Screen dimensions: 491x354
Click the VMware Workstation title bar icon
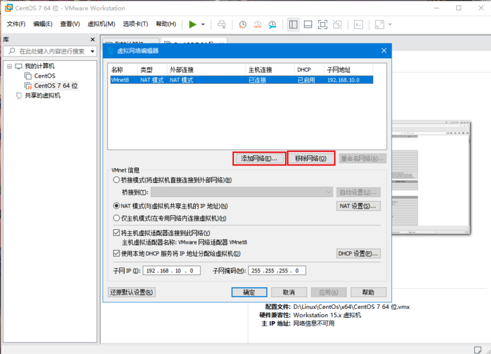click(x=9, y=8)
